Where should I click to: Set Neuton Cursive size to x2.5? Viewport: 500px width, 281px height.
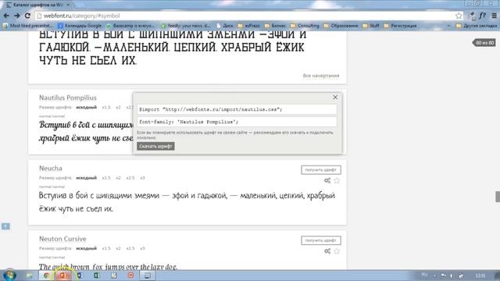point(130,248)
